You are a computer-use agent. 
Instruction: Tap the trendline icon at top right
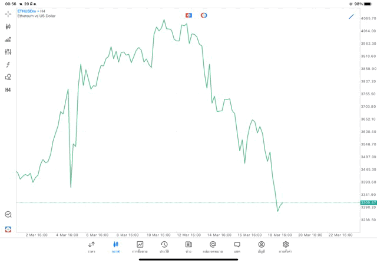[x=352, y=16]
